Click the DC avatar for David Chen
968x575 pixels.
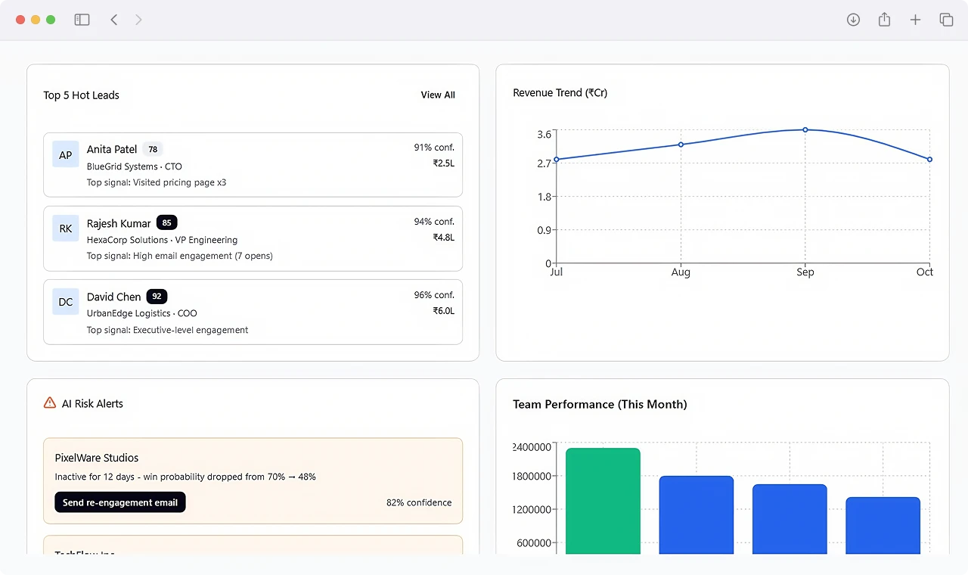[x=66, y=302]
